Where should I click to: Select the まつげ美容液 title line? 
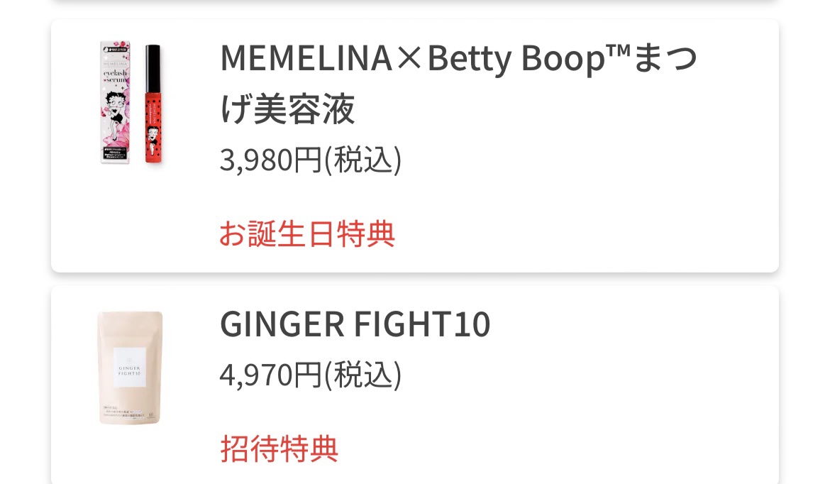[287, 110]
